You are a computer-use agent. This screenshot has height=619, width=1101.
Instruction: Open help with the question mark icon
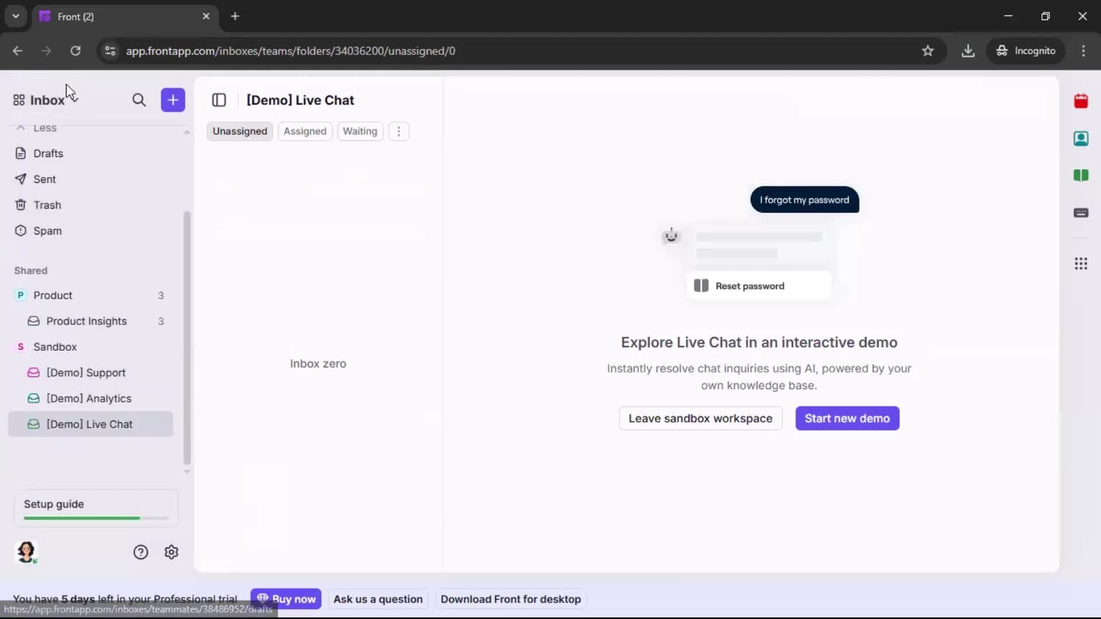coord(140,552)
